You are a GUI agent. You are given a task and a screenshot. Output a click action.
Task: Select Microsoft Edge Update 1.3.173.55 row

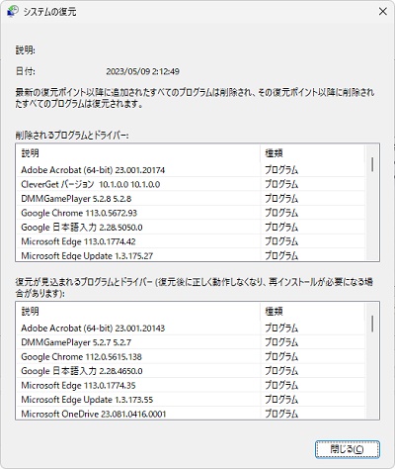pyautogui.click(x=191, y=400)
